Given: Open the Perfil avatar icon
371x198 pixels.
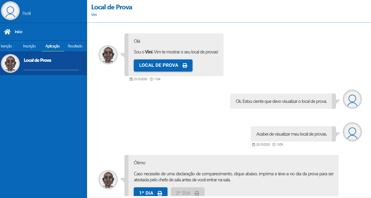Looking at the screenshot, I should [x=10, y=10].
